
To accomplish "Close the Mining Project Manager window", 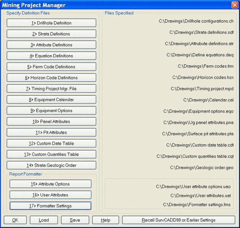I will pos(235,5).
